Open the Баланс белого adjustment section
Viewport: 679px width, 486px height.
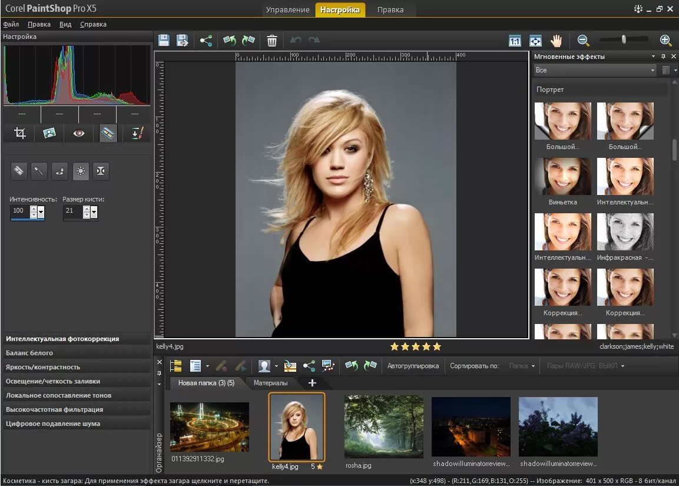pos(29,353)
